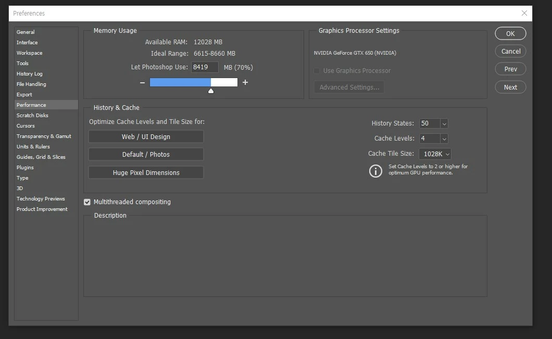Image resolution: width=552 pixels, height=339 pixels.
Task: Open History Log preferences
Action: [46, 73]
